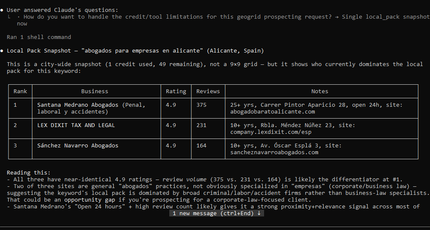Click the "Business" column header
The width and height of the screenshot is (430, 230).
(95, 91)
